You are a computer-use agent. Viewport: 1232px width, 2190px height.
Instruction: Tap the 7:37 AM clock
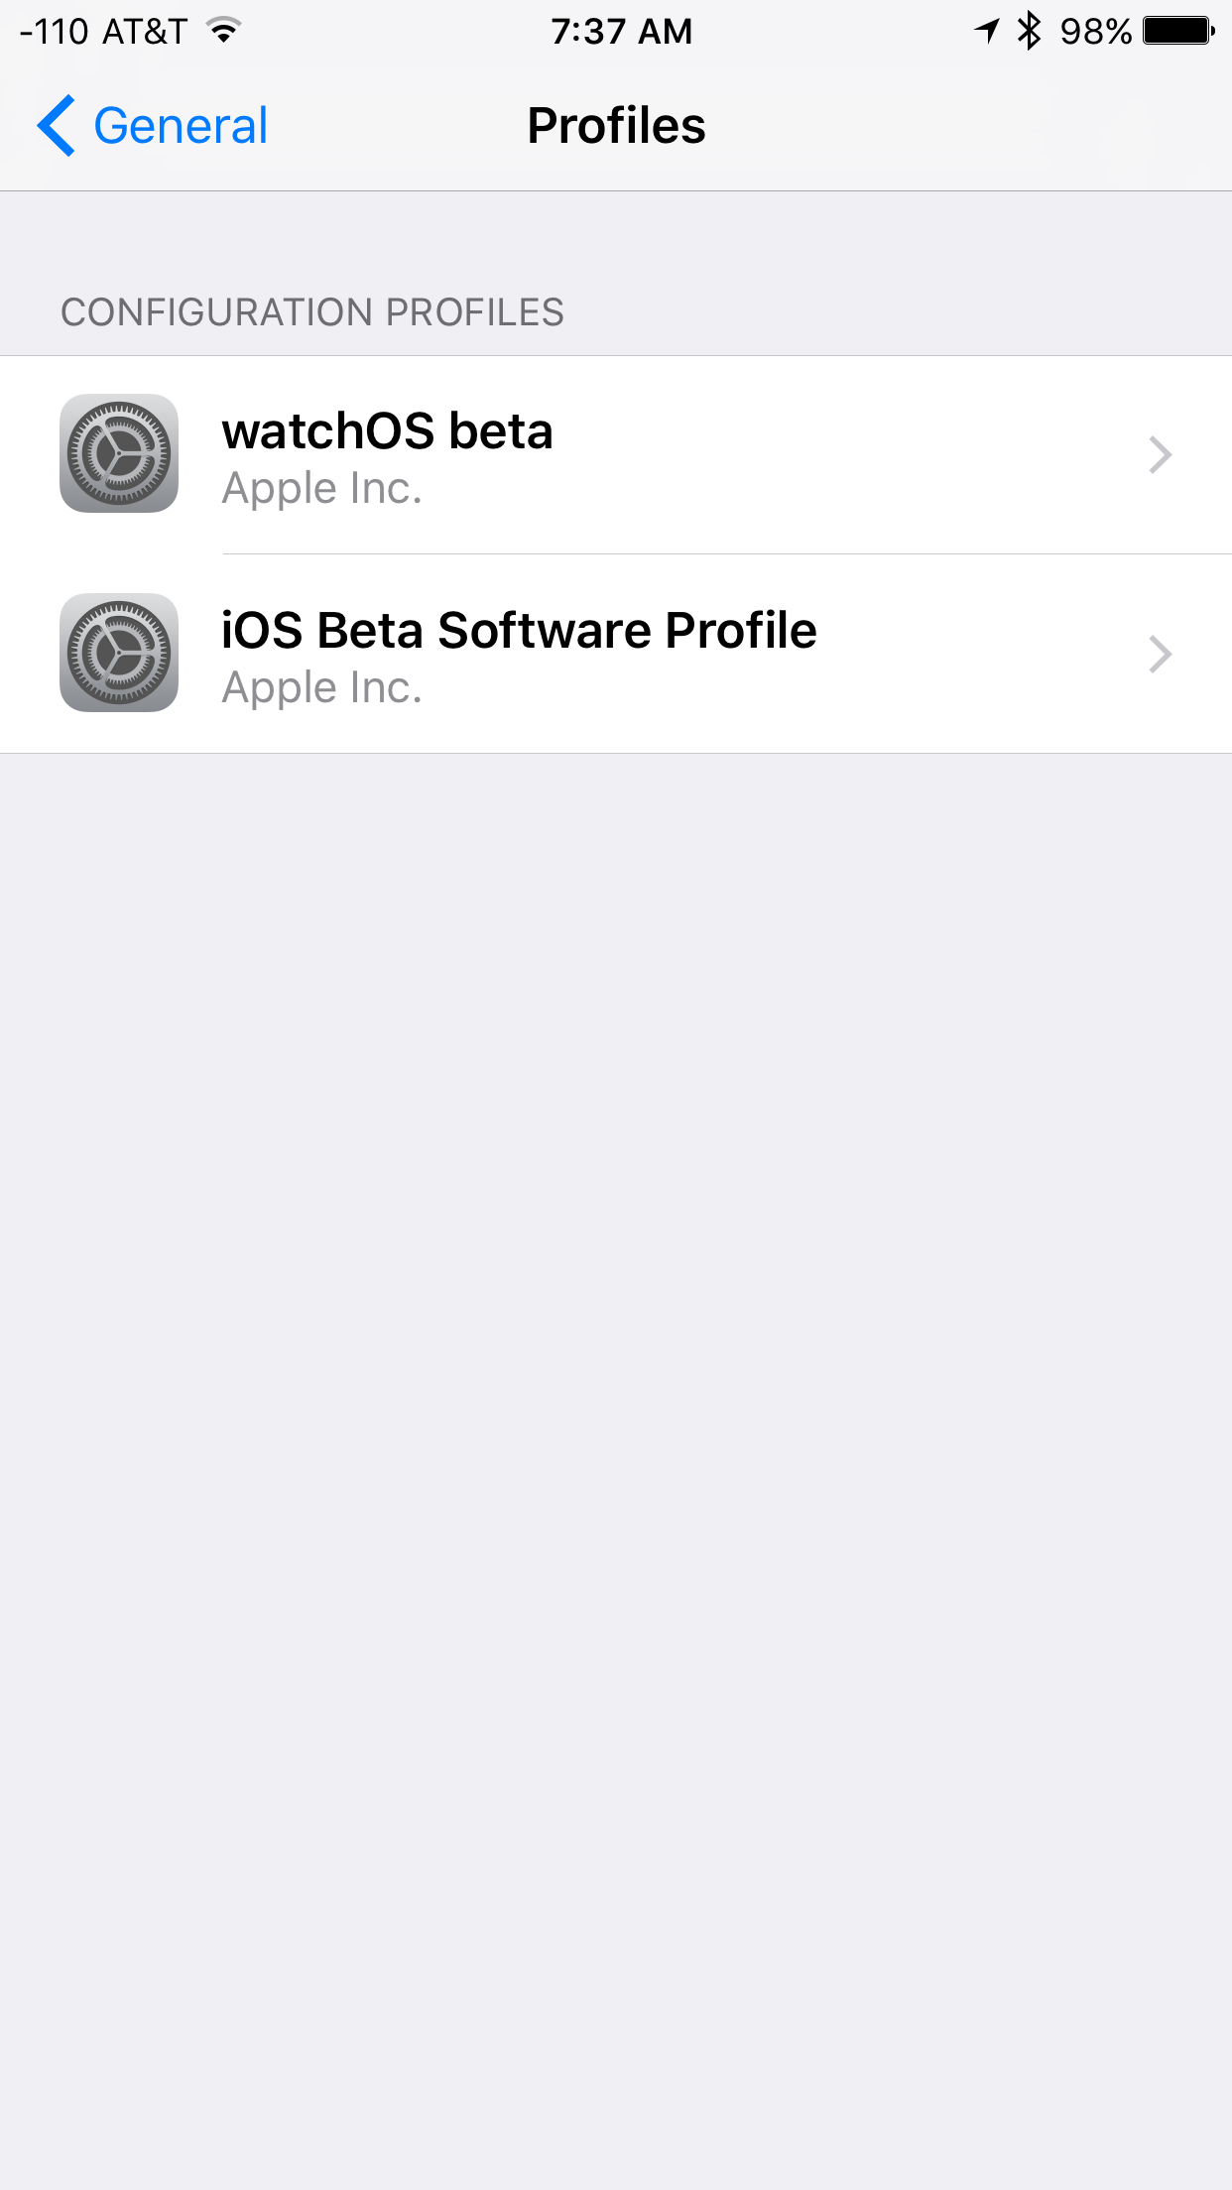pyautogui.click(x=622, y=32)
